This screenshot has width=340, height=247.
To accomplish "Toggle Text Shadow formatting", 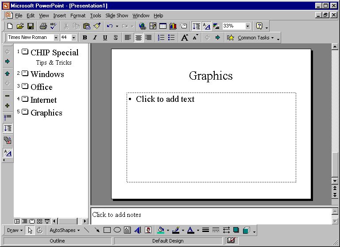I will pos(116,38).
